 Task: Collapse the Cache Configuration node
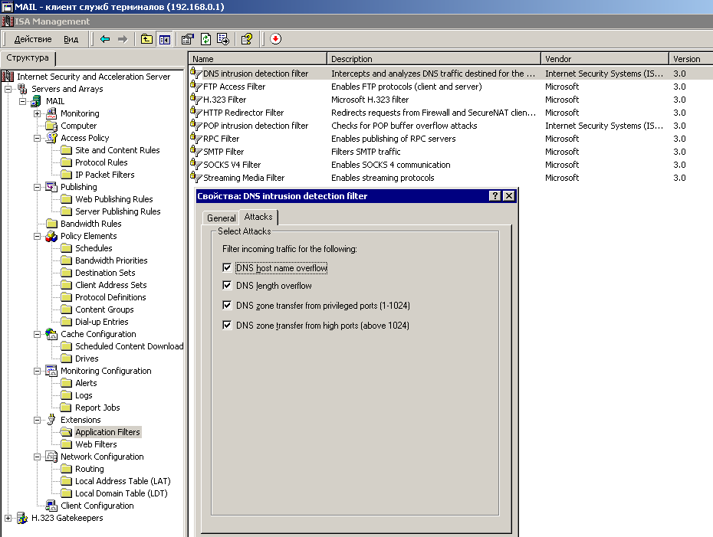38,334
